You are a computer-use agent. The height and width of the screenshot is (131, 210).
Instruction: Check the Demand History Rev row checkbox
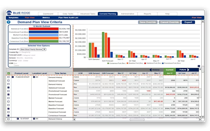[8, 84]
